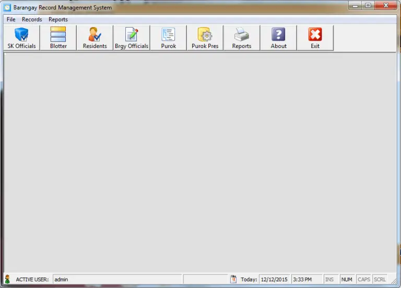Click the SCRL indicator in status bar
Screen dimensions: 401x288
pyautogui.click(x=380, y=279)
